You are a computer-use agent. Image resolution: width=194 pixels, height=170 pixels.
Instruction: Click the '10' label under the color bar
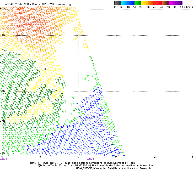(128, 7)
